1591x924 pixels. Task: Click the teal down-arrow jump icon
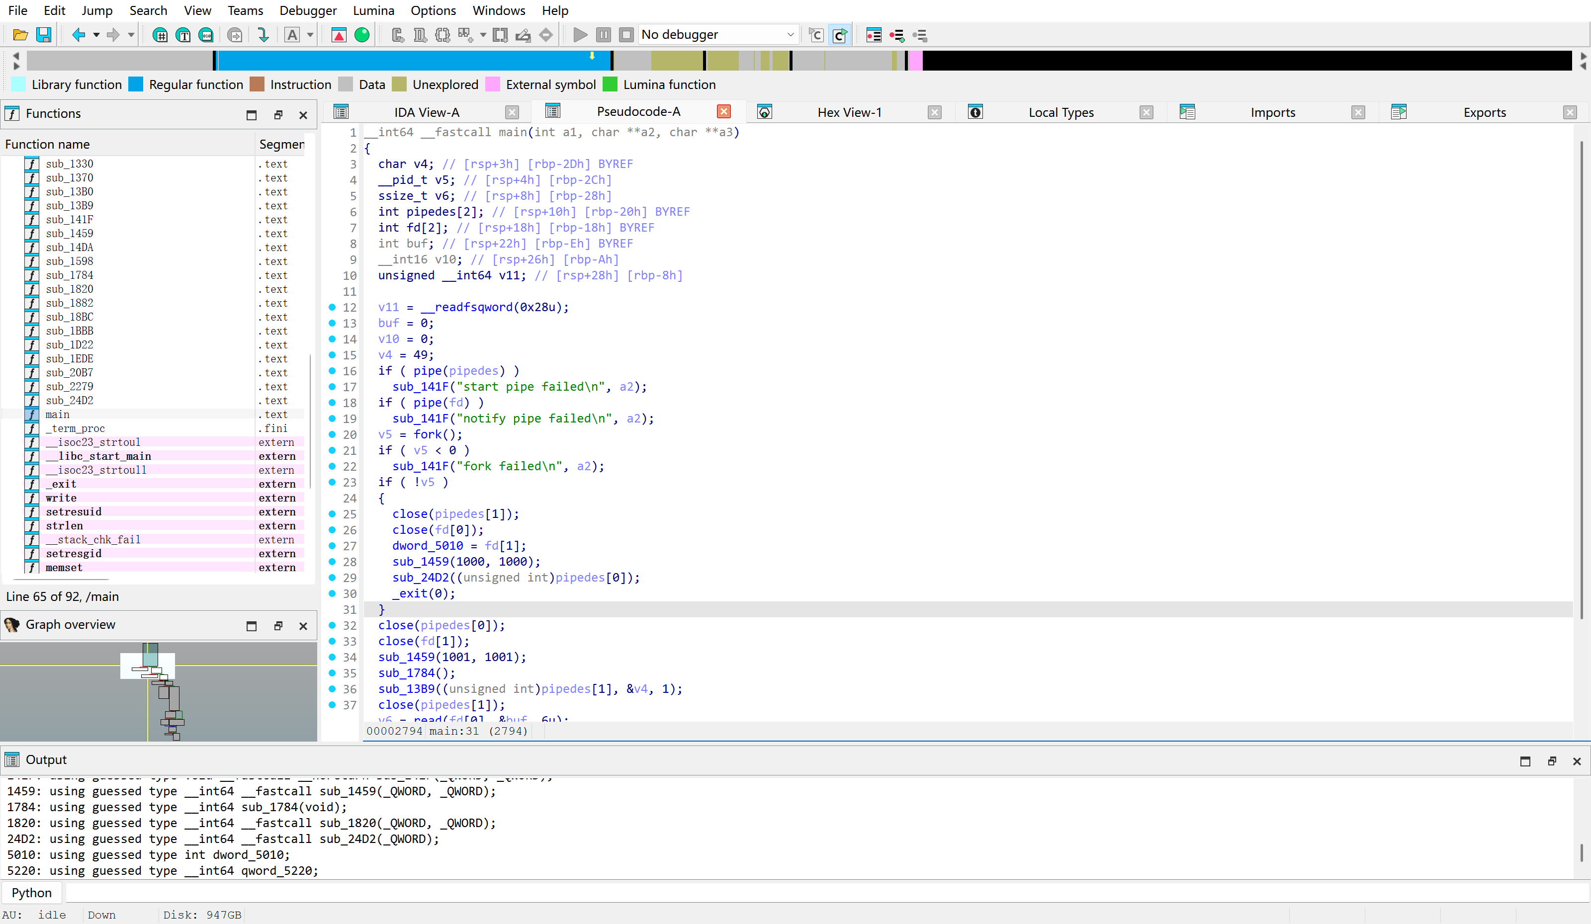(x=264, y=35)
